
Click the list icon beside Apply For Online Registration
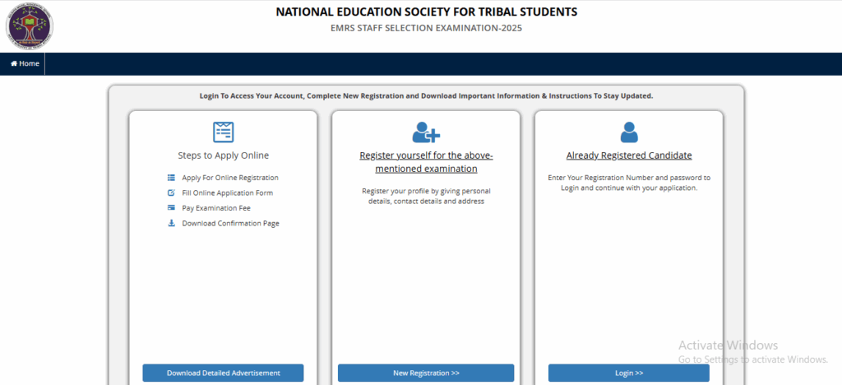click(171, 178)
